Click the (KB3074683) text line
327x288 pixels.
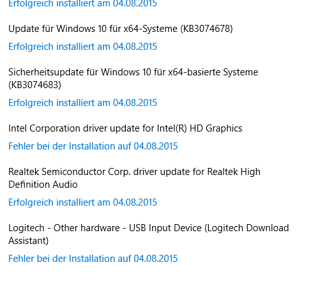pos(34,85)
